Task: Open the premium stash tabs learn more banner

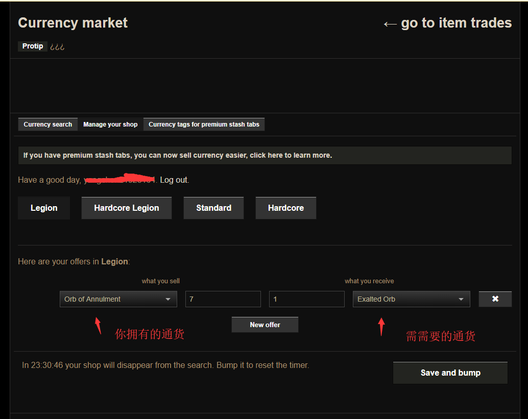Action: click(x=265, y=155)
